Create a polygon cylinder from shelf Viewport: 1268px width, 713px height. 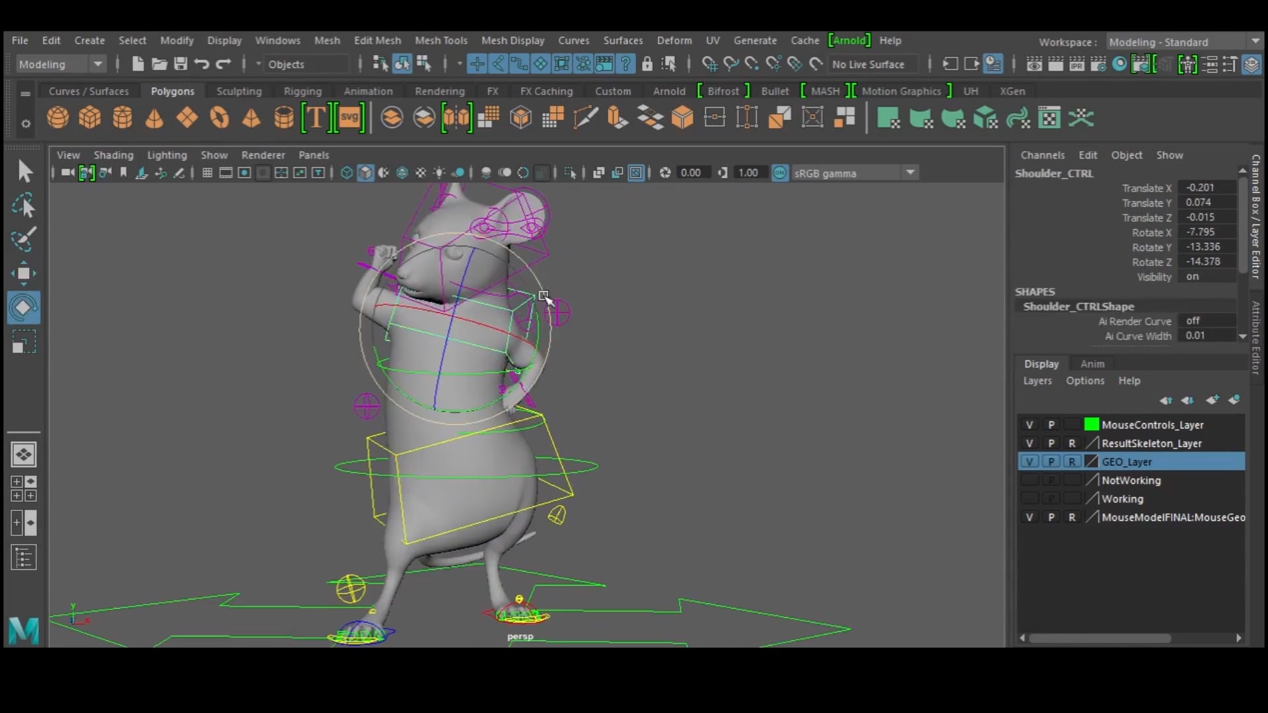tap(122, 118)
